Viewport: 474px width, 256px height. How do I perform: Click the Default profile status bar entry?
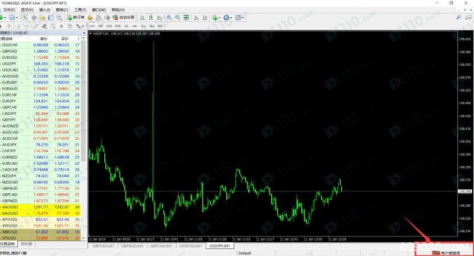click(245, 253)
